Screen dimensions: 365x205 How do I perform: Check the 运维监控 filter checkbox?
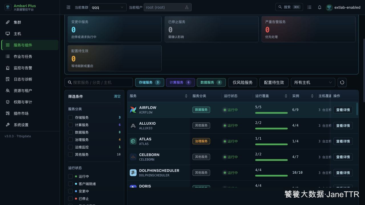(x=70, y=147)
